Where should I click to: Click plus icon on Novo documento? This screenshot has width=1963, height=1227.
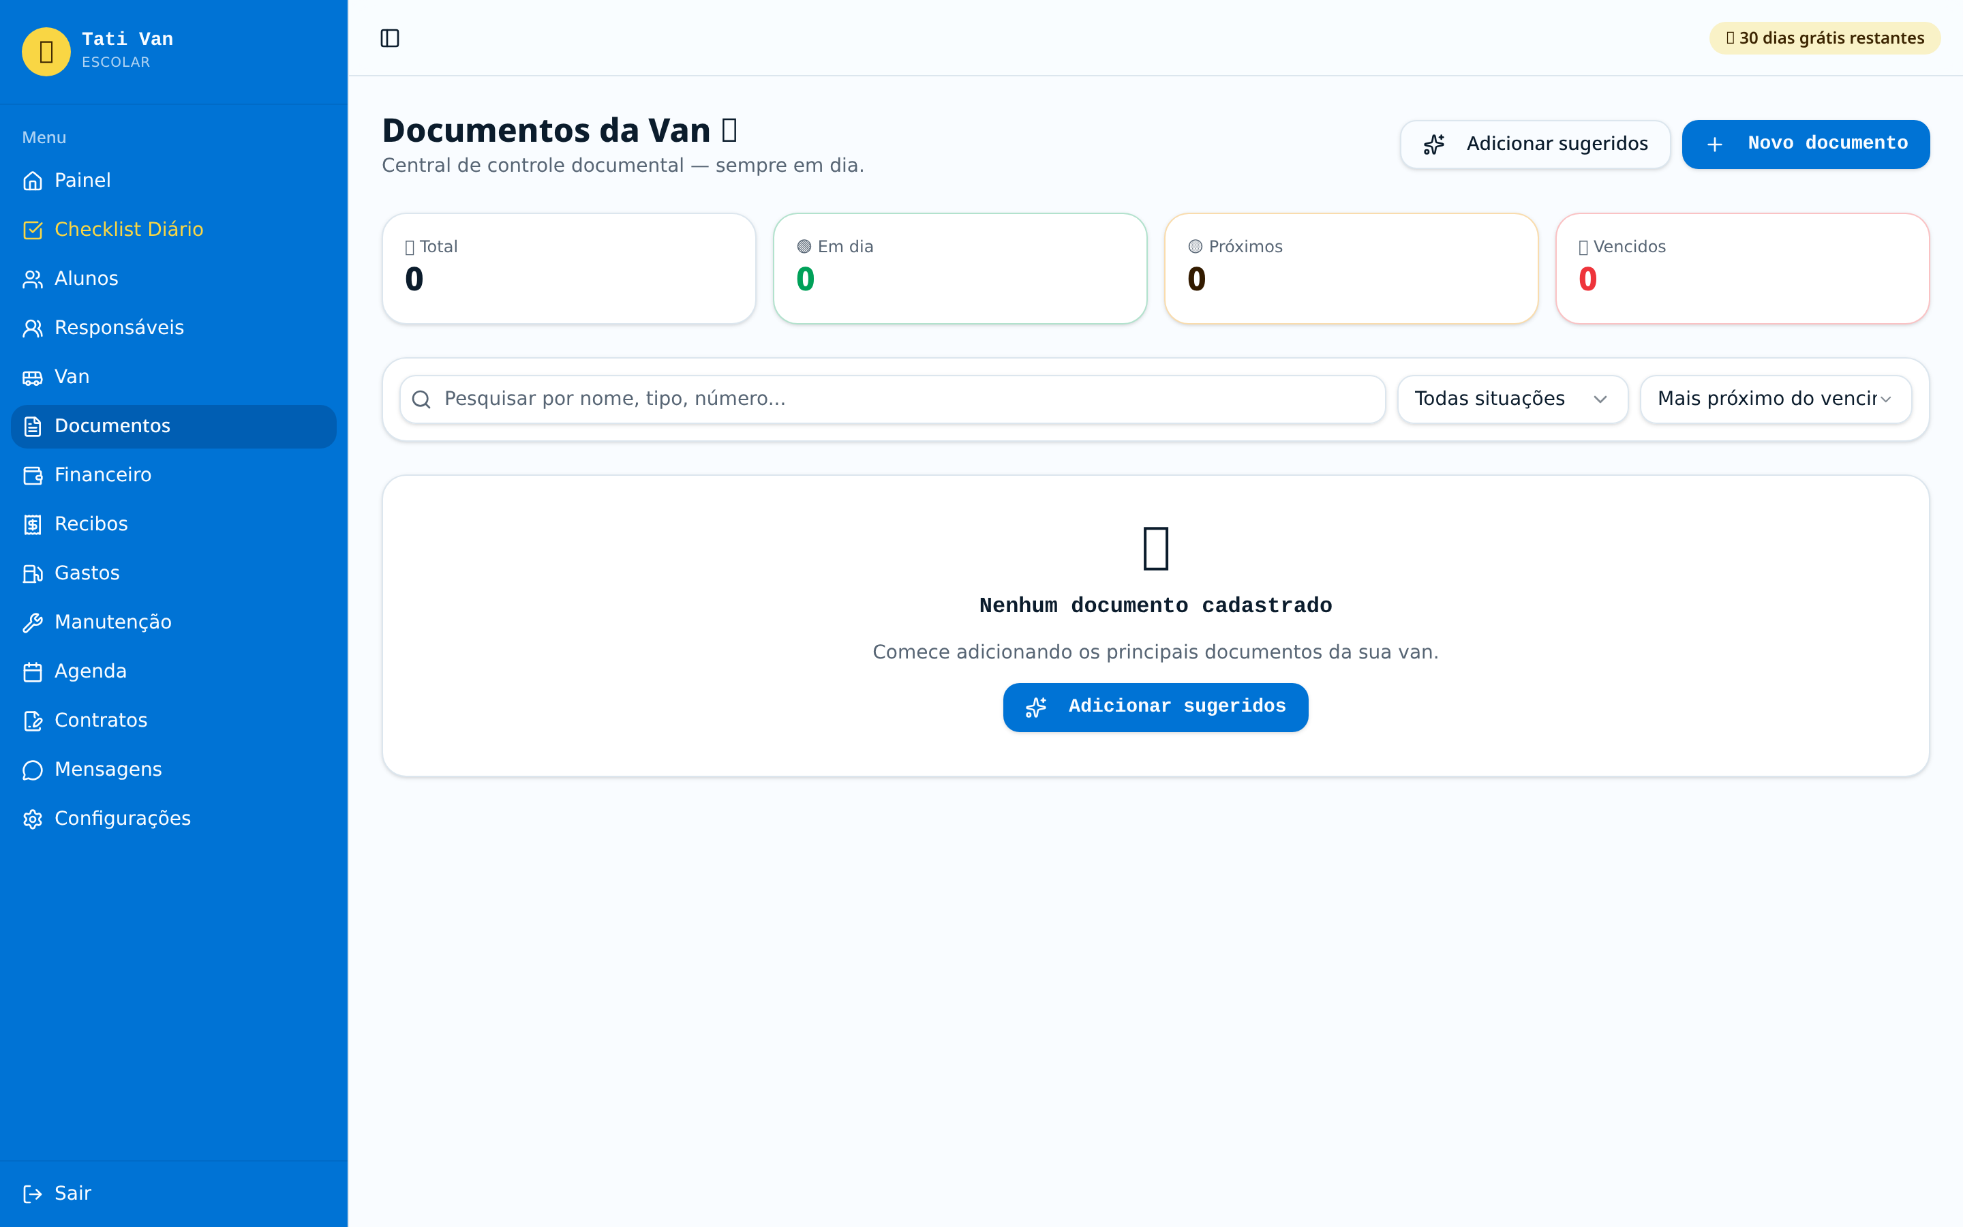pyautogui.click(x=1715, y=145)
